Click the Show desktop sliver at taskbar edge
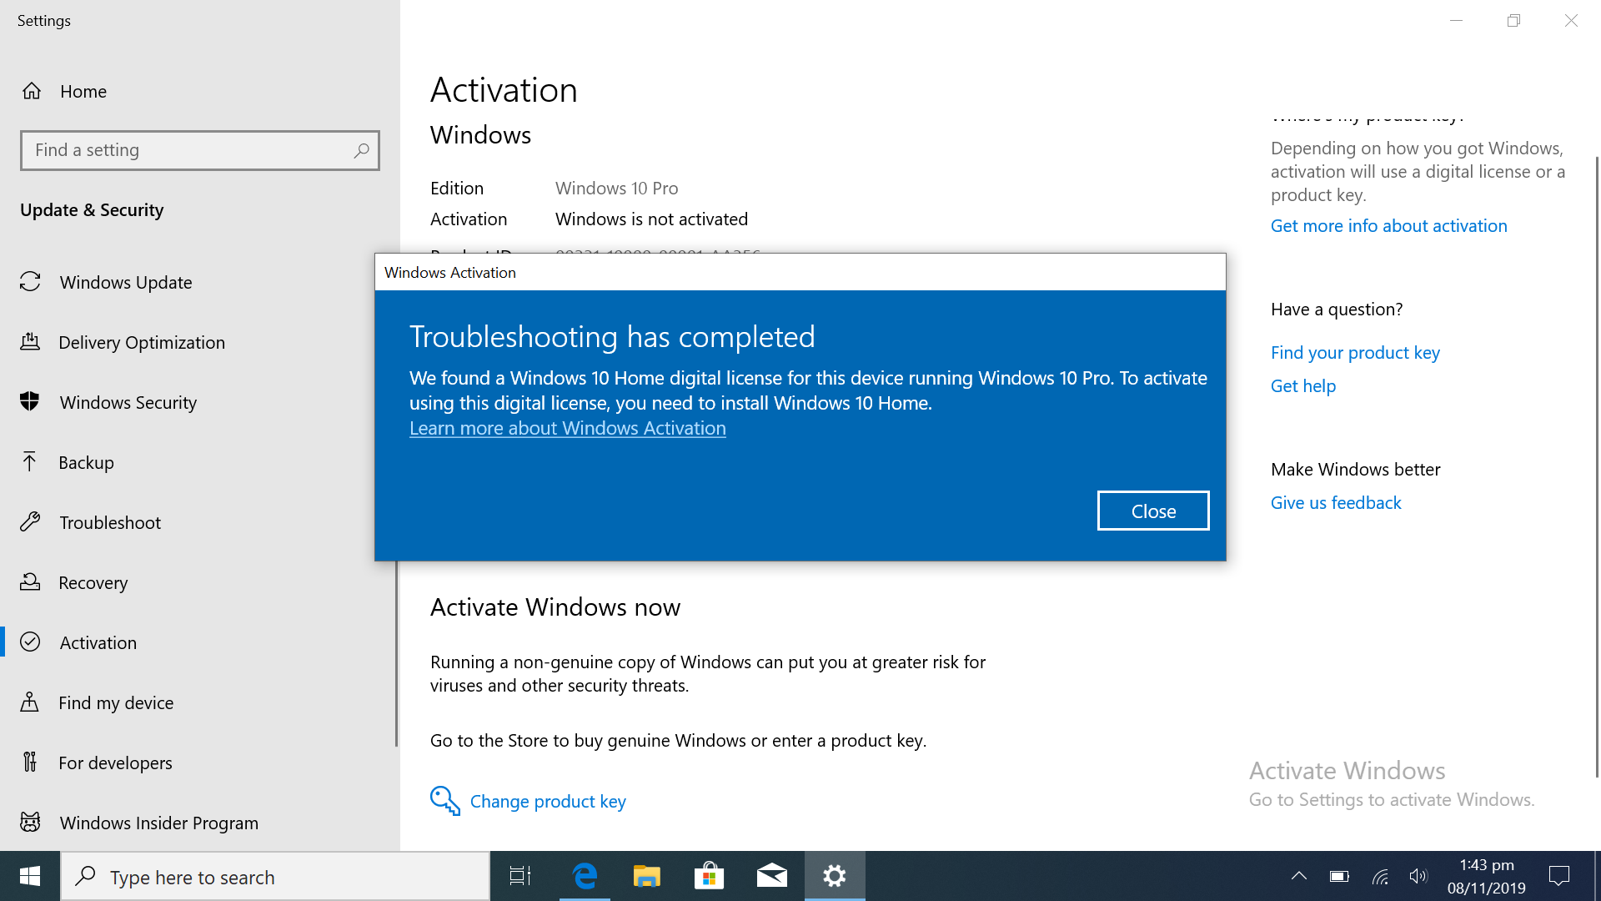This screenshot has height=901, width=1601. pos(1597,876)
